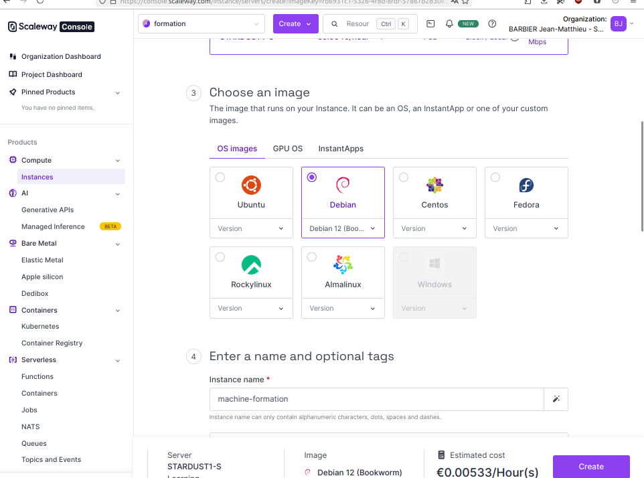644x478 pixels.
Task: Select the Centos image radio button
Action: click(403, 177)
